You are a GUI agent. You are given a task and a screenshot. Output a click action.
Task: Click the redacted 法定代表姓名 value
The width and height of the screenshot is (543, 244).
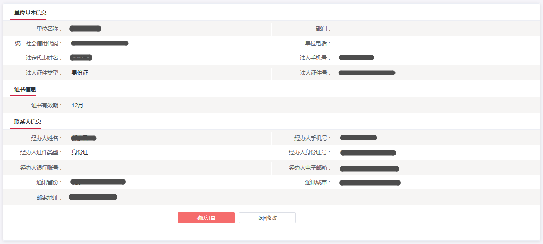pyautogui.click(x=81, y=58)
